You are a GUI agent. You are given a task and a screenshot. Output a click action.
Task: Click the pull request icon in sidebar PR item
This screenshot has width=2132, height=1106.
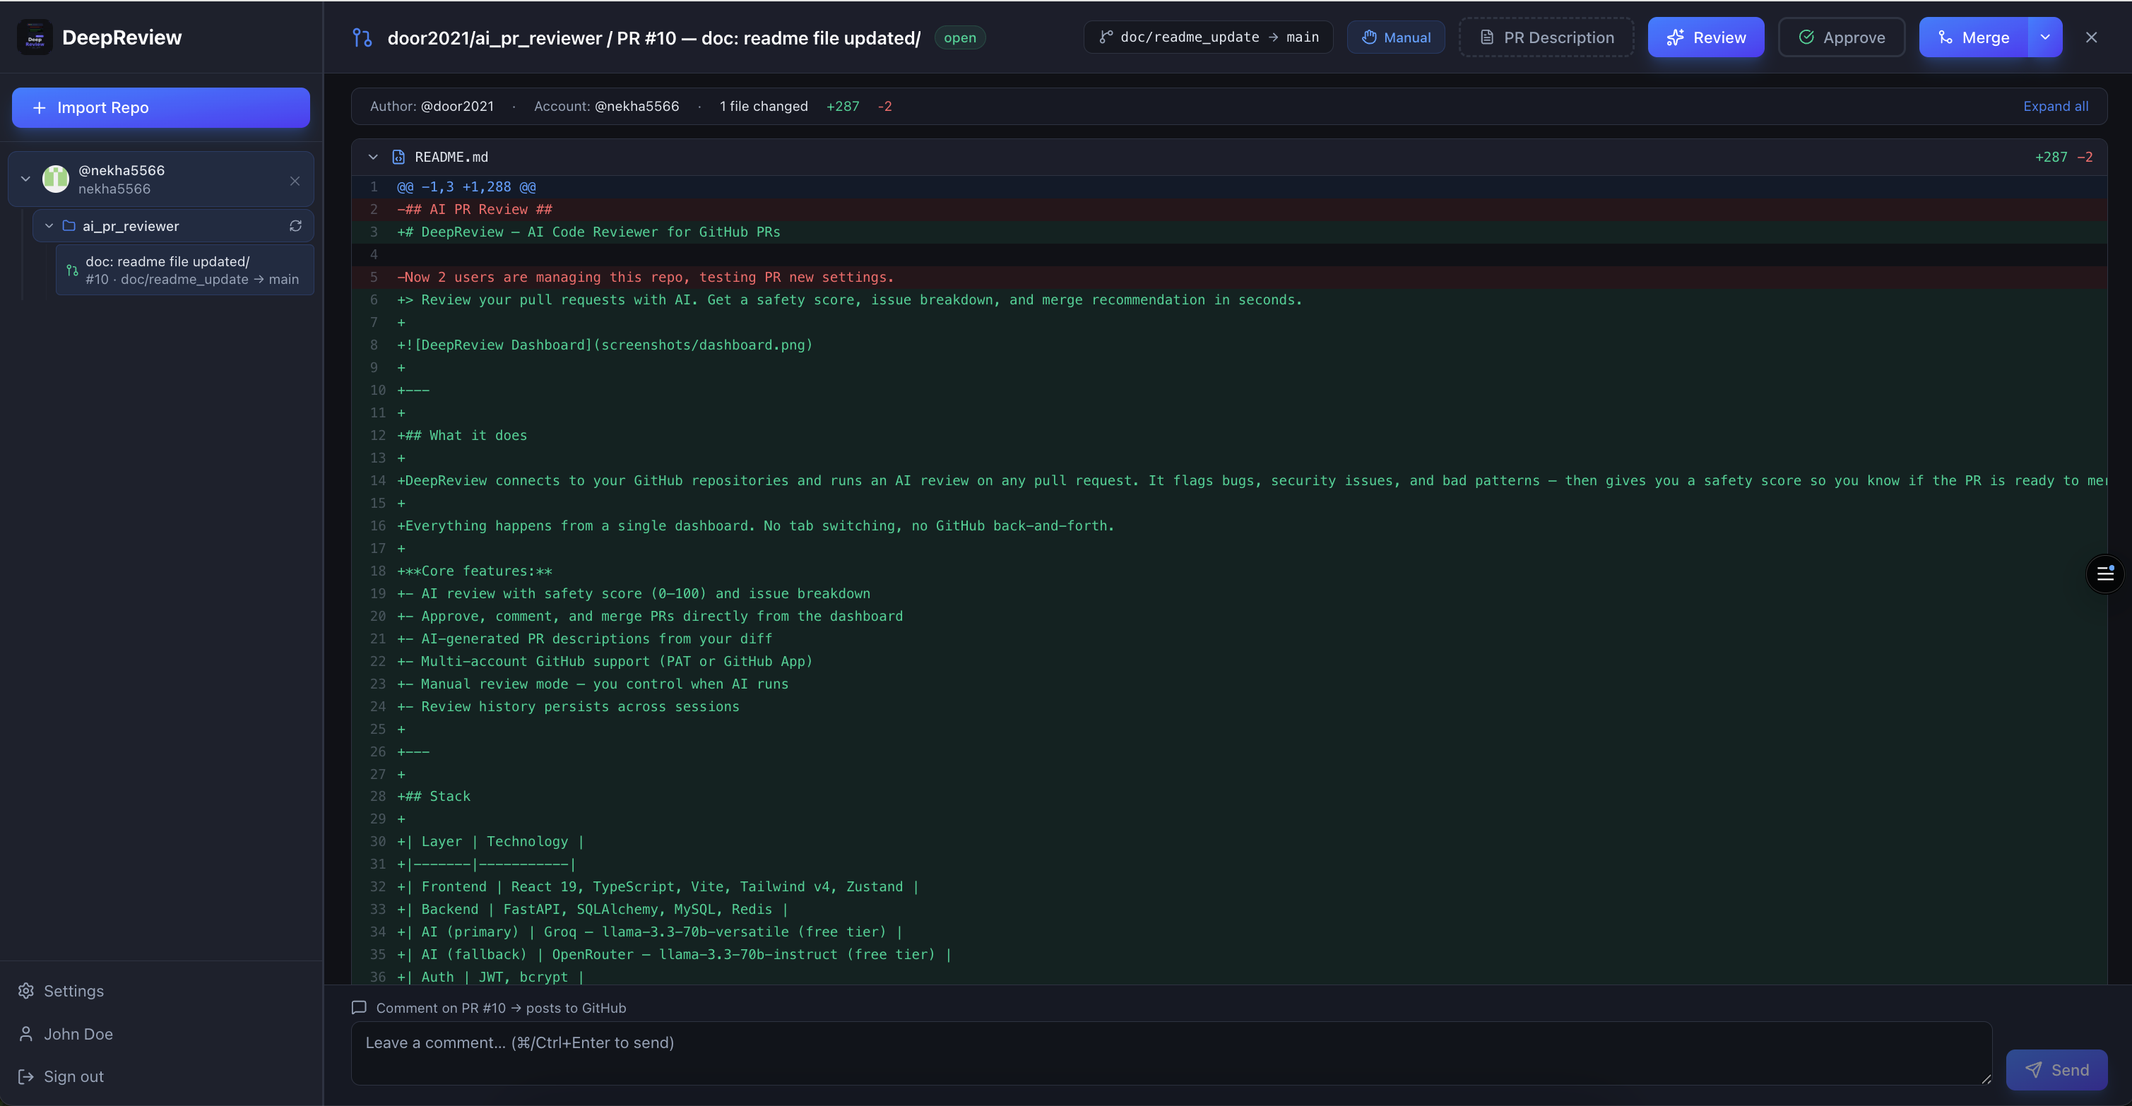(x=72, y=270)
